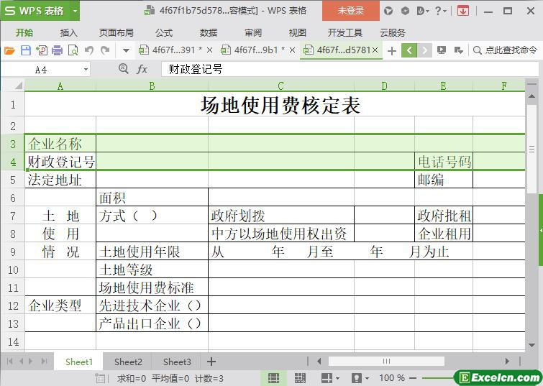Click the 点此查找命令 search box
The width and height of the screenshot is (543, 386).
505,50
